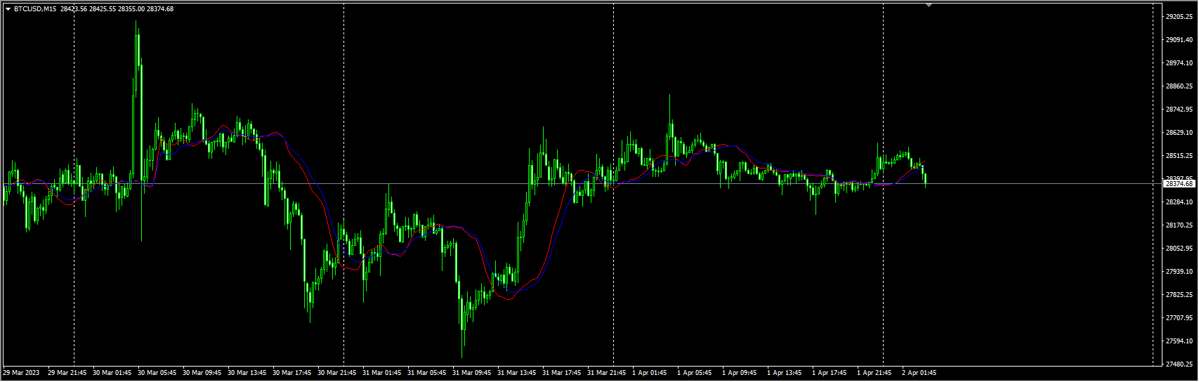Click the 29091.40 price axis label
The image size is (1199, 382).
pyautogui.click(x=1179, y=40)
